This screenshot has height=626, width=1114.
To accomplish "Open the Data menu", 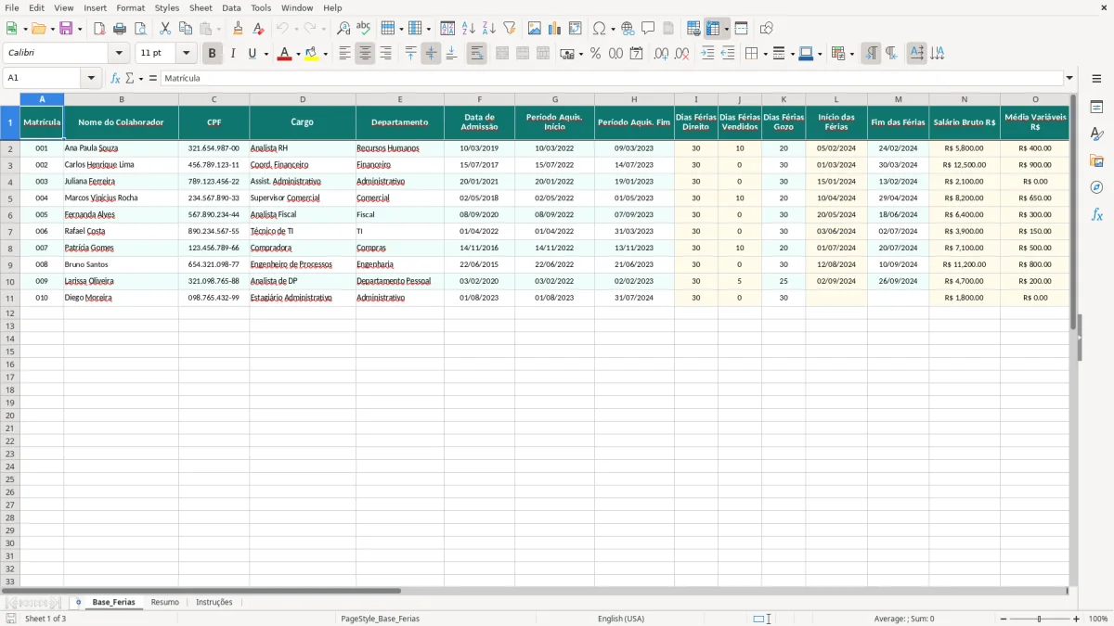I will click(x=231, y=7).
